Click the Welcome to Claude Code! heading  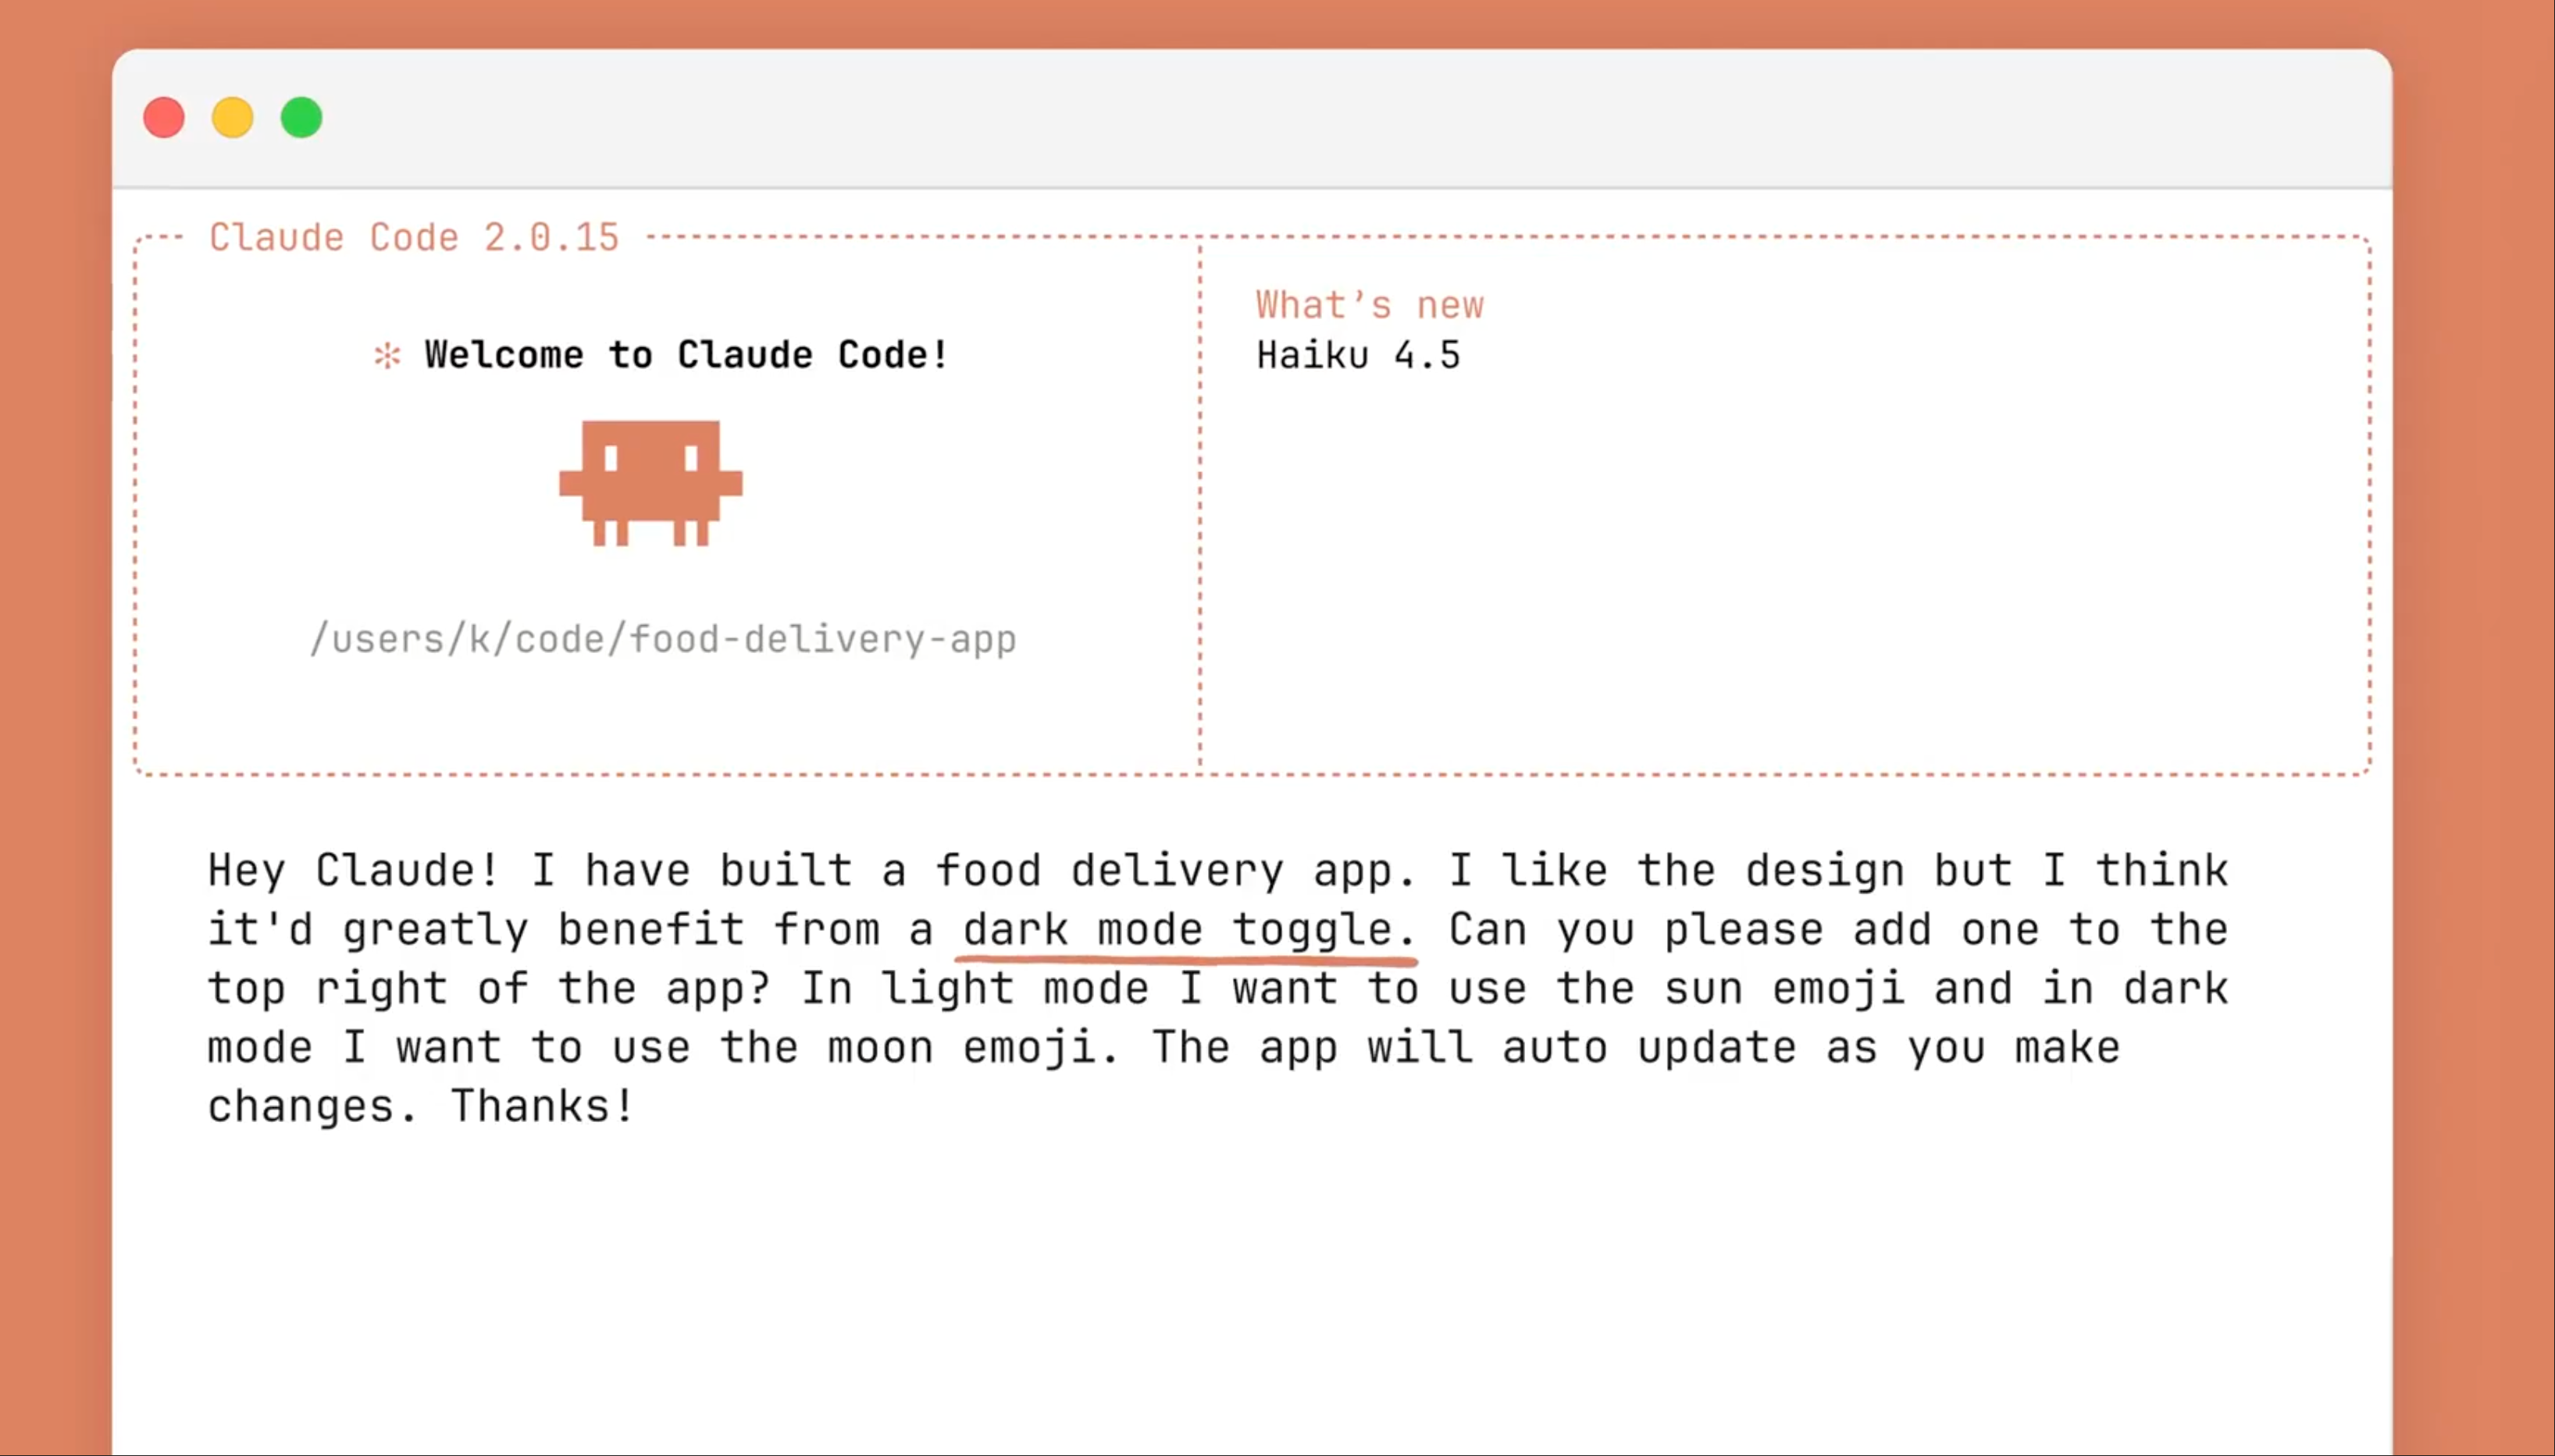(x=686, y=355)
